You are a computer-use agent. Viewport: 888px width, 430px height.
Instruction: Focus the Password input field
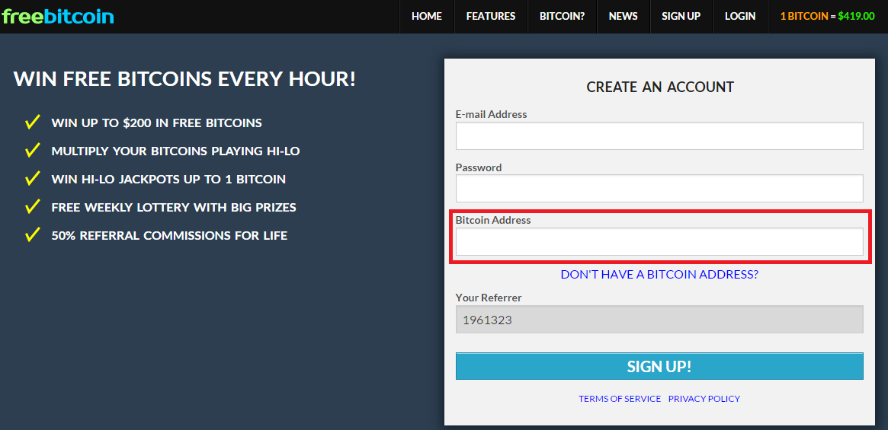point(659,189)
